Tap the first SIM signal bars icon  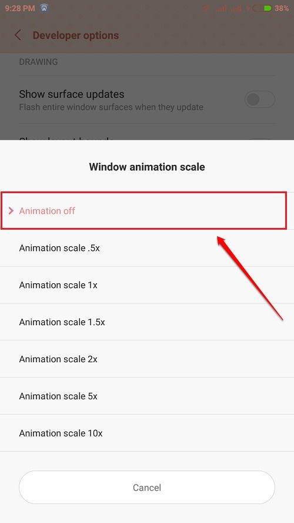pos(220,8)
